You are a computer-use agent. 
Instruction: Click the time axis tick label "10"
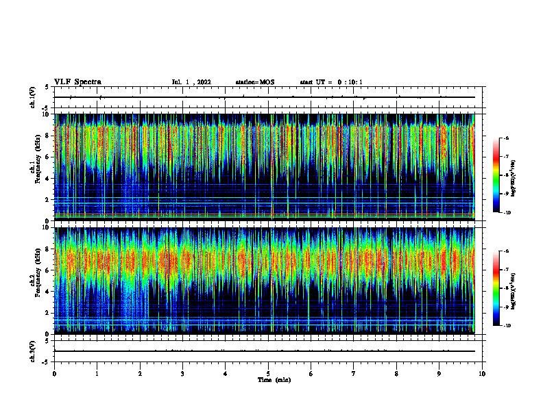click(482, 374)
